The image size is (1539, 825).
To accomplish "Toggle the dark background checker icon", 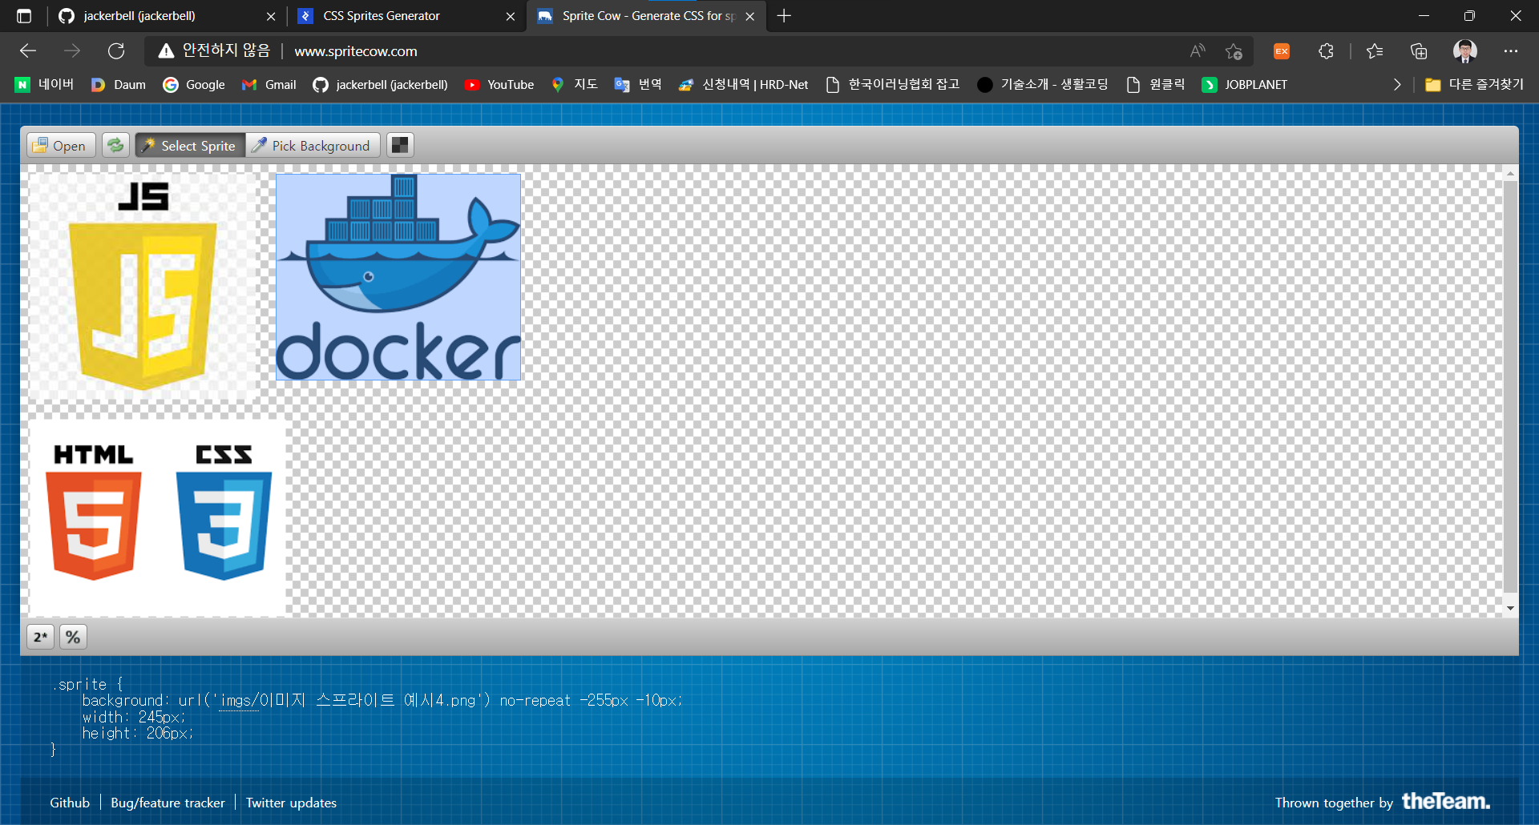I will [400, 145].
